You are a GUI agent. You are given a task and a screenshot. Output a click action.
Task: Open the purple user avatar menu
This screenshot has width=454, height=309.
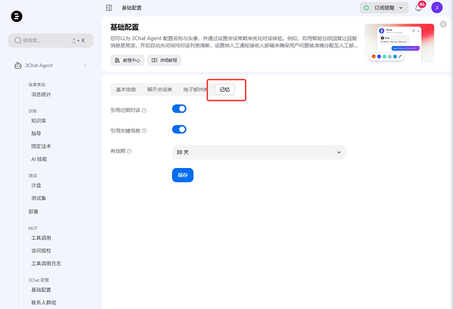(x=437, y=7)
